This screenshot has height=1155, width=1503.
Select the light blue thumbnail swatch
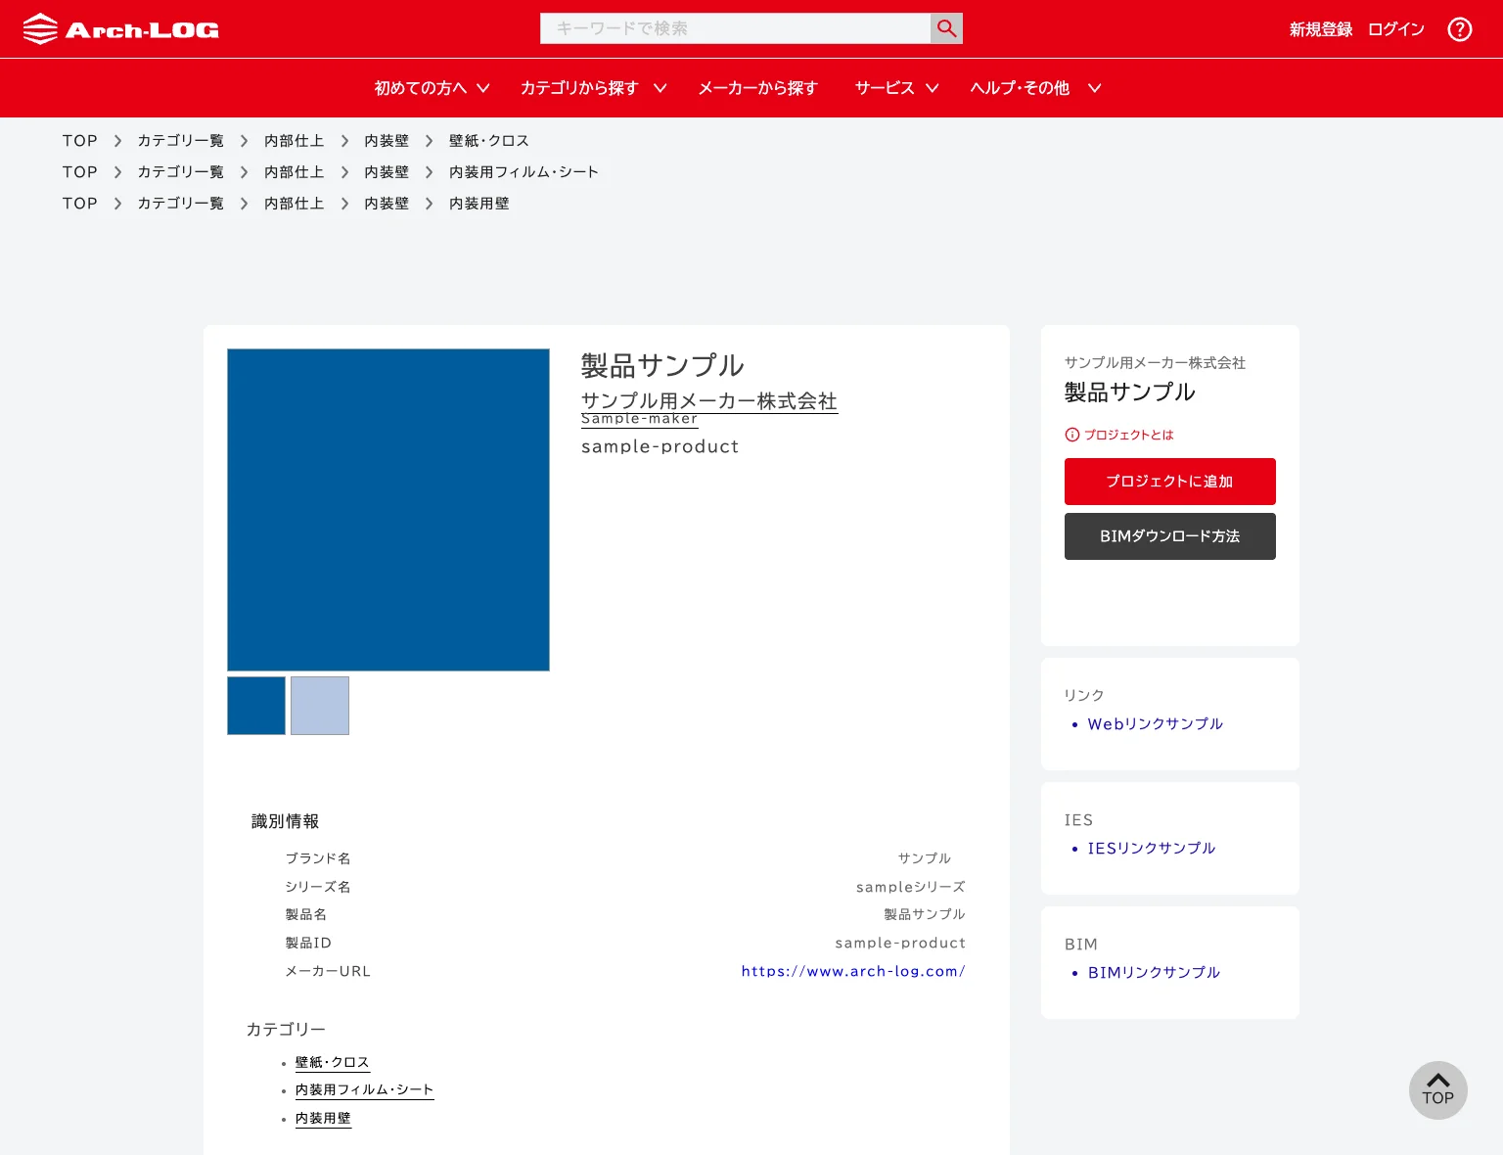pyautogui.click(x=320, y=706)
